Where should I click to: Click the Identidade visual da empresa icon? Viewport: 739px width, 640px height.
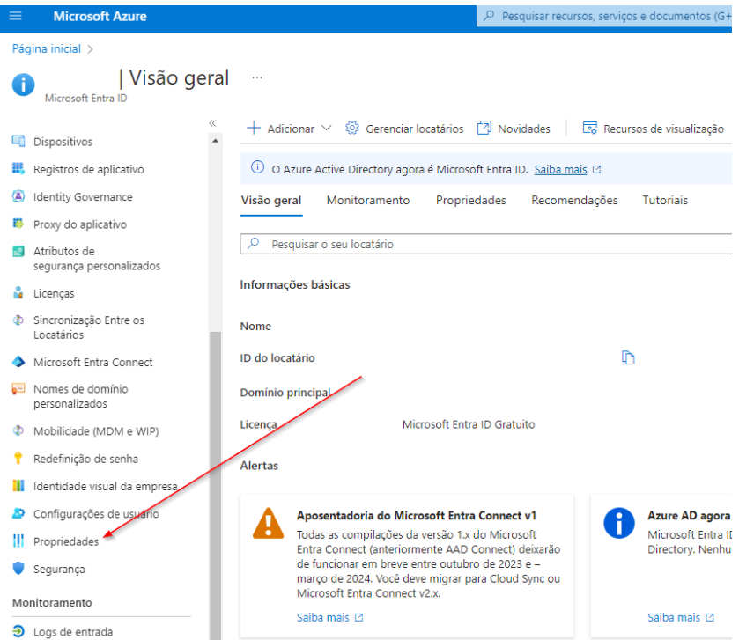[x=18, y=486]
